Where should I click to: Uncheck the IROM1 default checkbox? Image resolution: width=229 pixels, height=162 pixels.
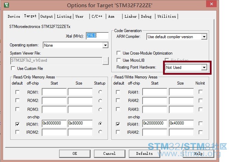coord(17,124)
